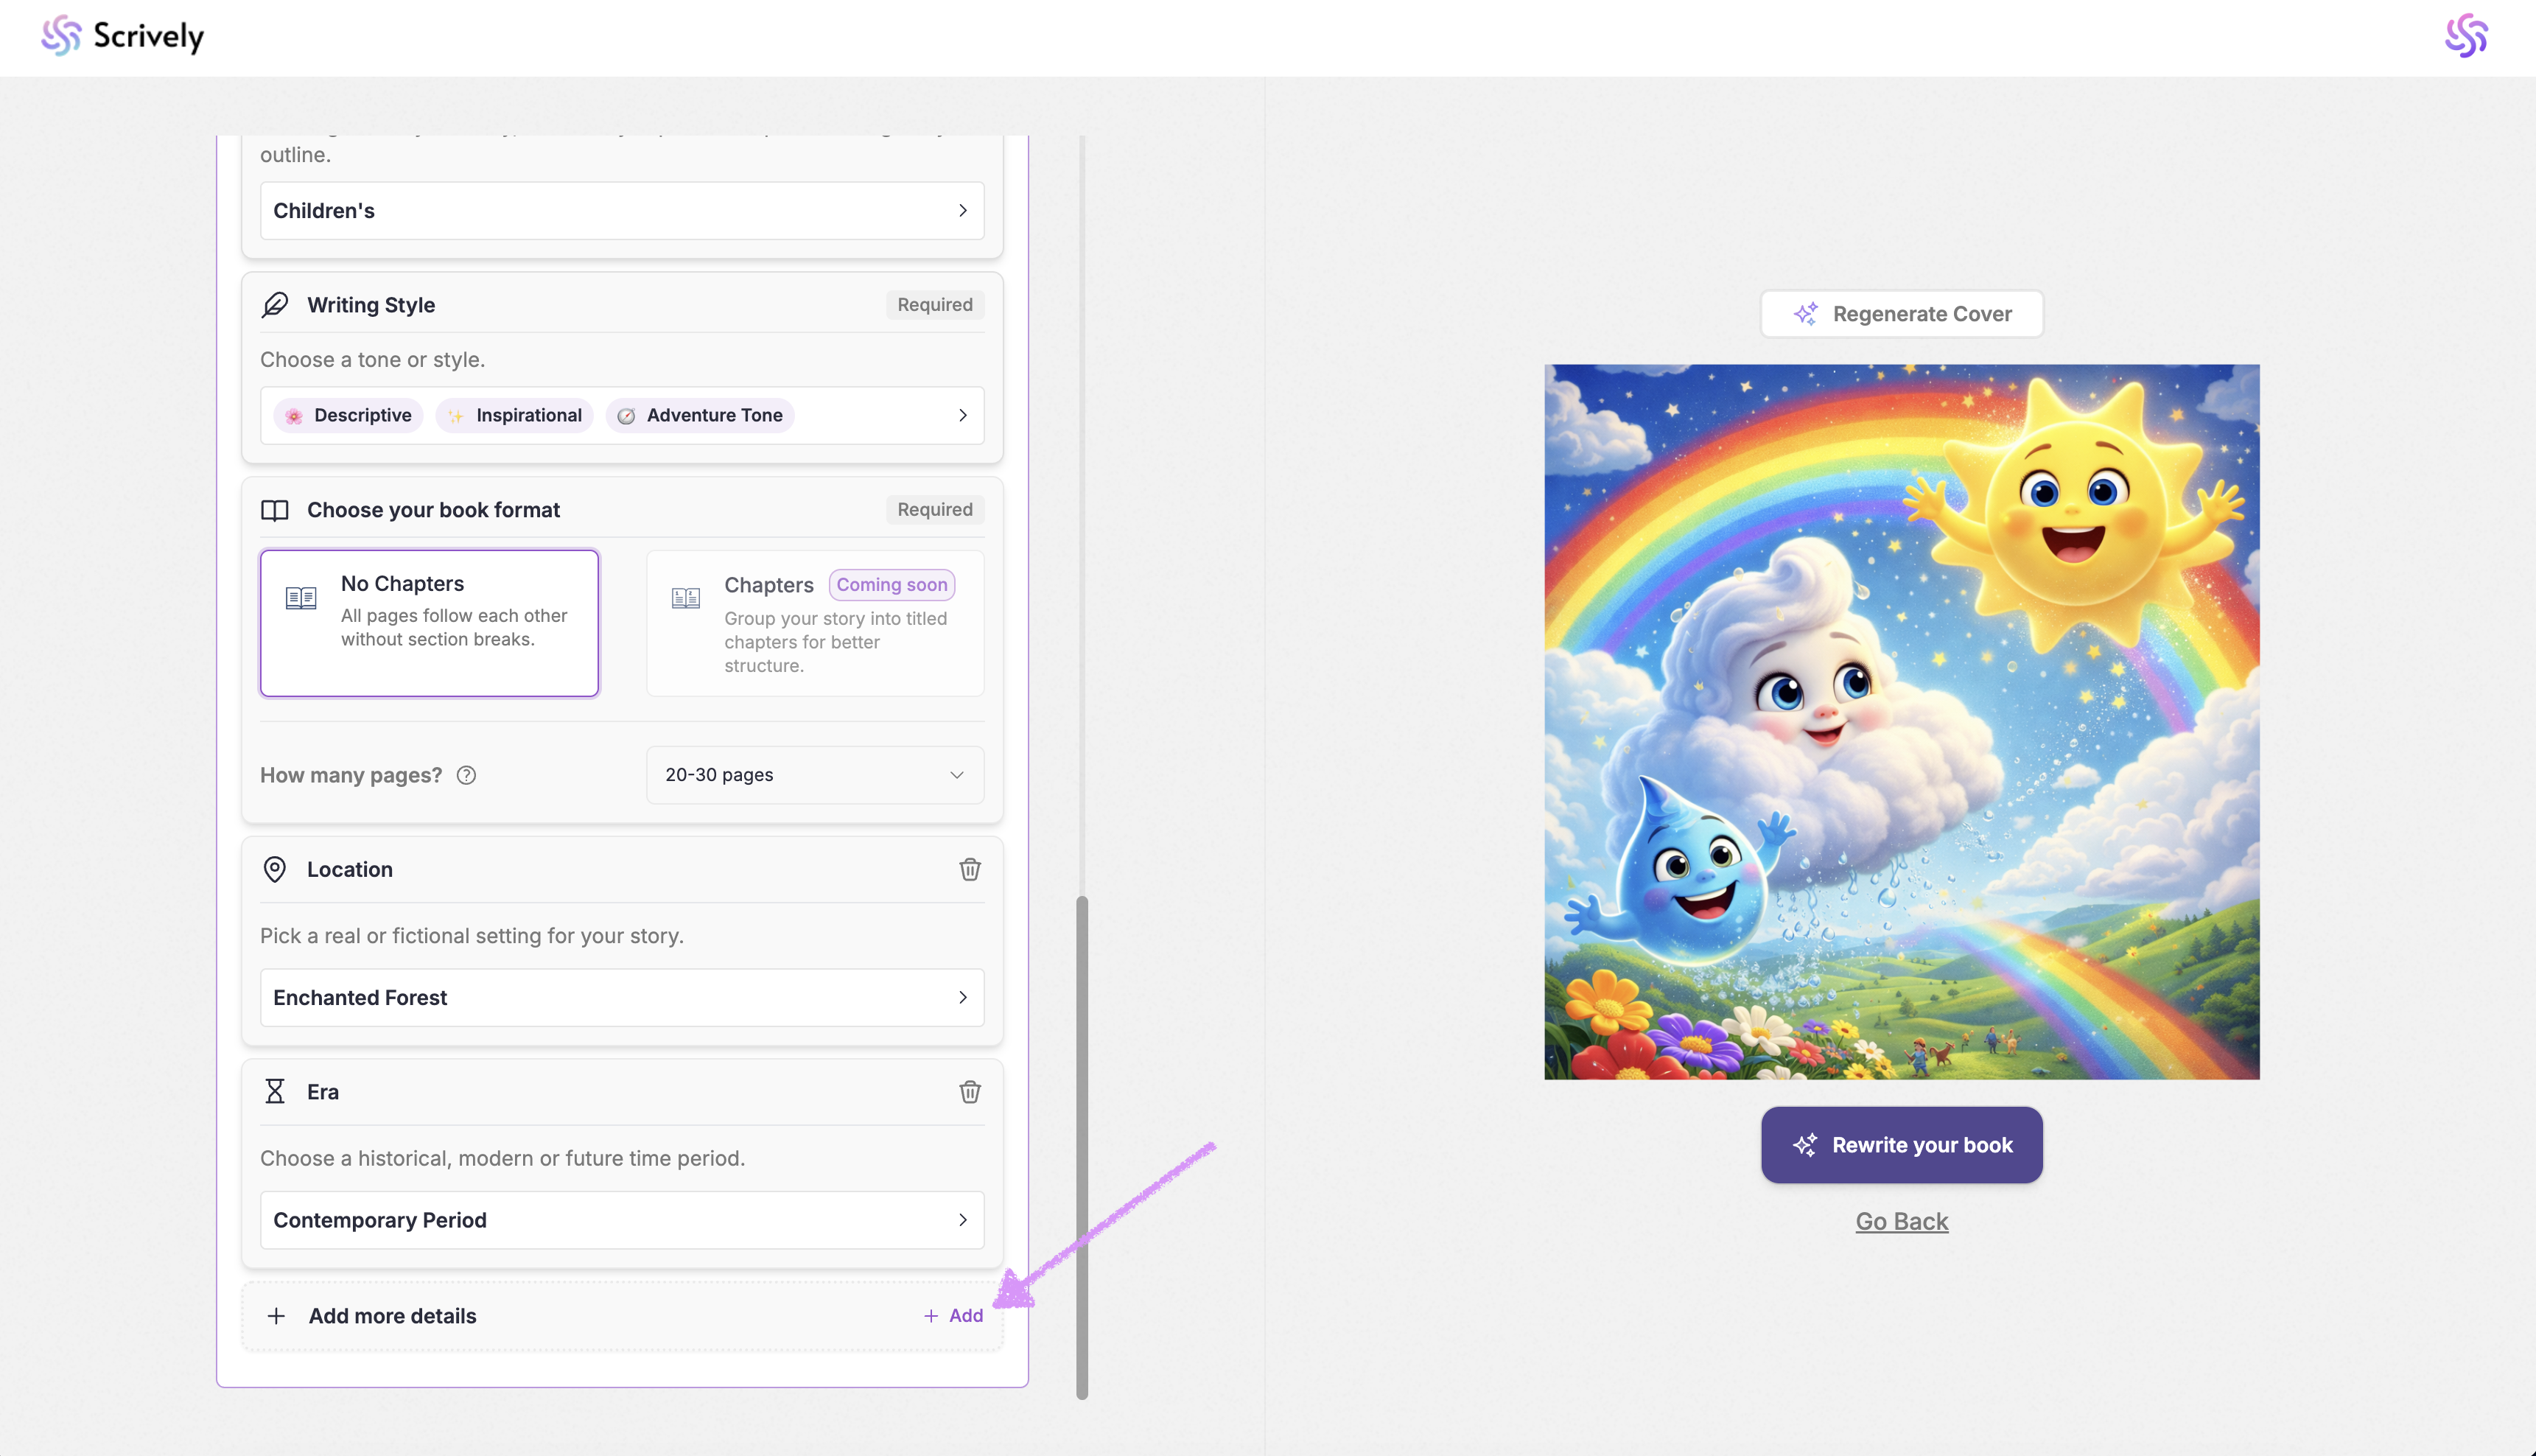Click the Scrively logo in top-left
Image resolution: width=2536 pixels, height=1456 pixels.
(122, 36)
